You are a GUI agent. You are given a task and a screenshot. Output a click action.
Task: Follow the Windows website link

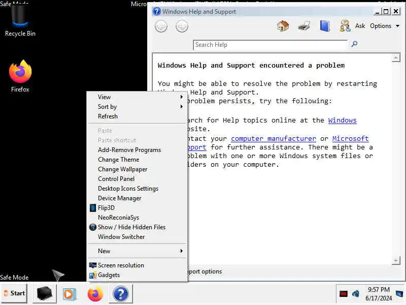tap(342, 120)
